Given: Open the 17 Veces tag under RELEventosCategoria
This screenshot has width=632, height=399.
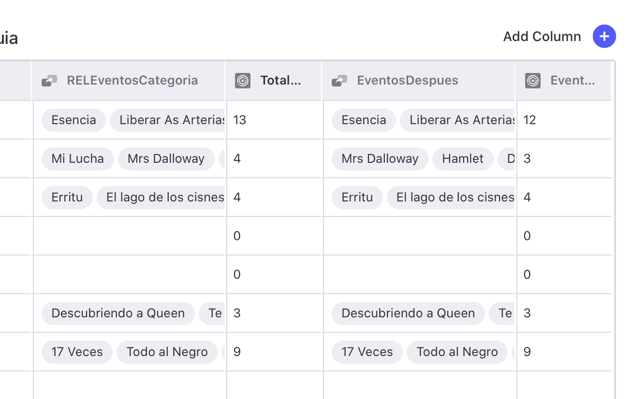Looking at the screenshot, I should [x=77, y=352].
